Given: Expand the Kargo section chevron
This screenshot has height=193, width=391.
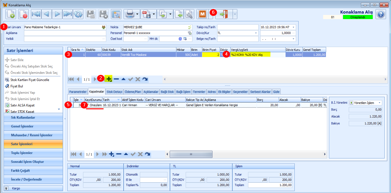Looking at the screenshot, I should 6,188.
